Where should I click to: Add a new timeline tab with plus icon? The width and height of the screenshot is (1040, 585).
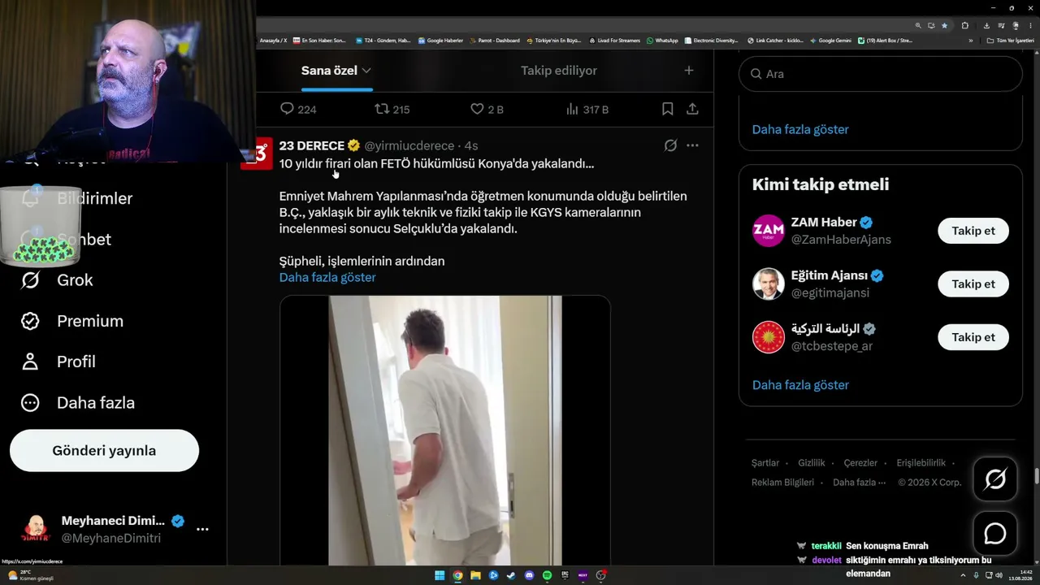click(x=689, y=71)
